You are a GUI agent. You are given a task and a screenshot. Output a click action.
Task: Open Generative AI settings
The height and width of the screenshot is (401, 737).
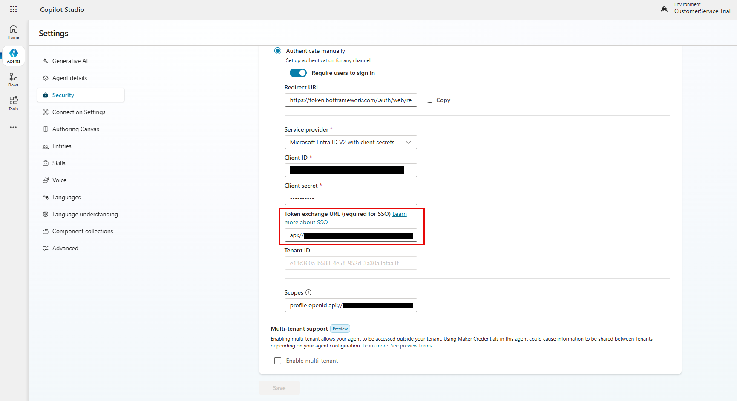click(x=81, y=61)
